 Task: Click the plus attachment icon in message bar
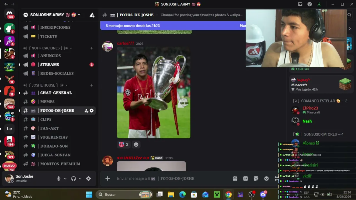pos(108,179)
